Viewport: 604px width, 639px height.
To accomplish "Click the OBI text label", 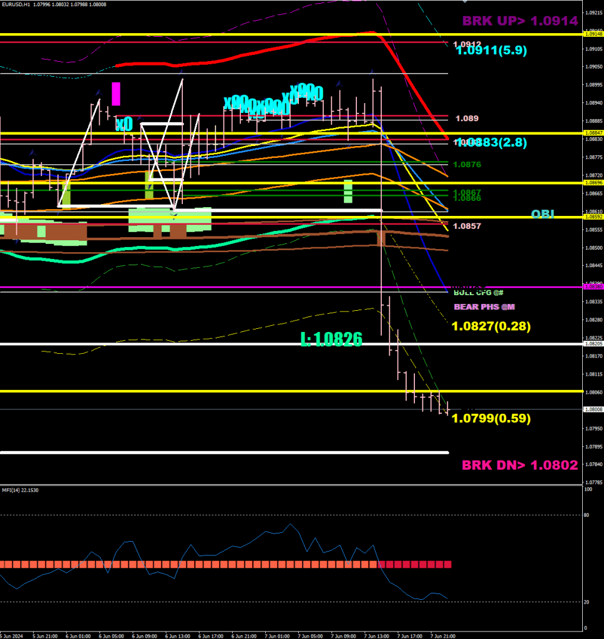I will [542, 214].
